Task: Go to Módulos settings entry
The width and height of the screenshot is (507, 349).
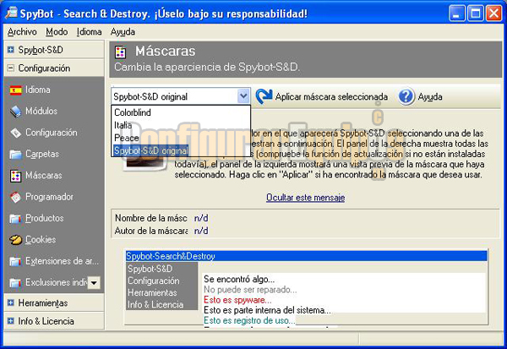Action: click(x=41, y=111)
